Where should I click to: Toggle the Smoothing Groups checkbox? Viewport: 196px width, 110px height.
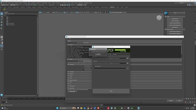tap(84, 66)
